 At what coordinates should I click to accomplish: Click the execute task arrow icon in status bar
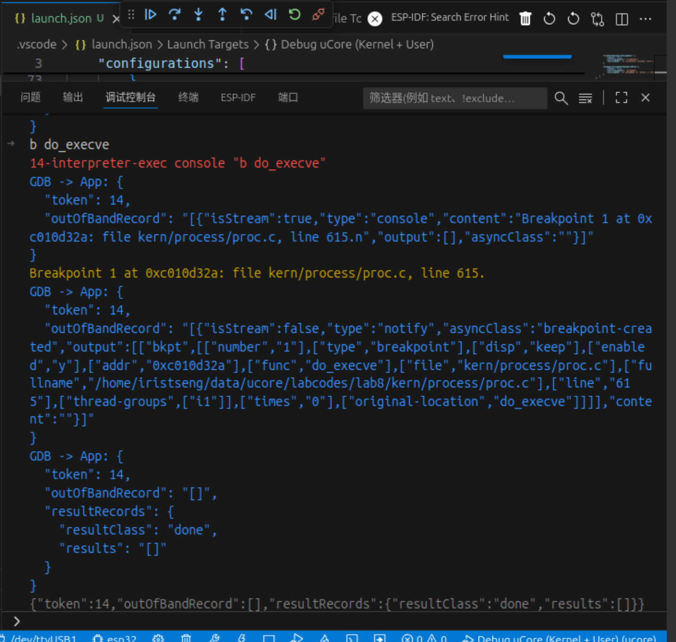pyautogui.click(x=380, y=638)
